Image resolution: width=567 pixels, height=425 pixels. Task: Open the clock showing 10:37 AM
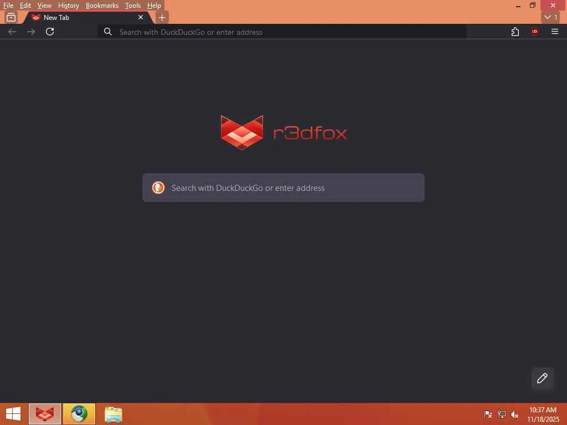coord(543,414)
